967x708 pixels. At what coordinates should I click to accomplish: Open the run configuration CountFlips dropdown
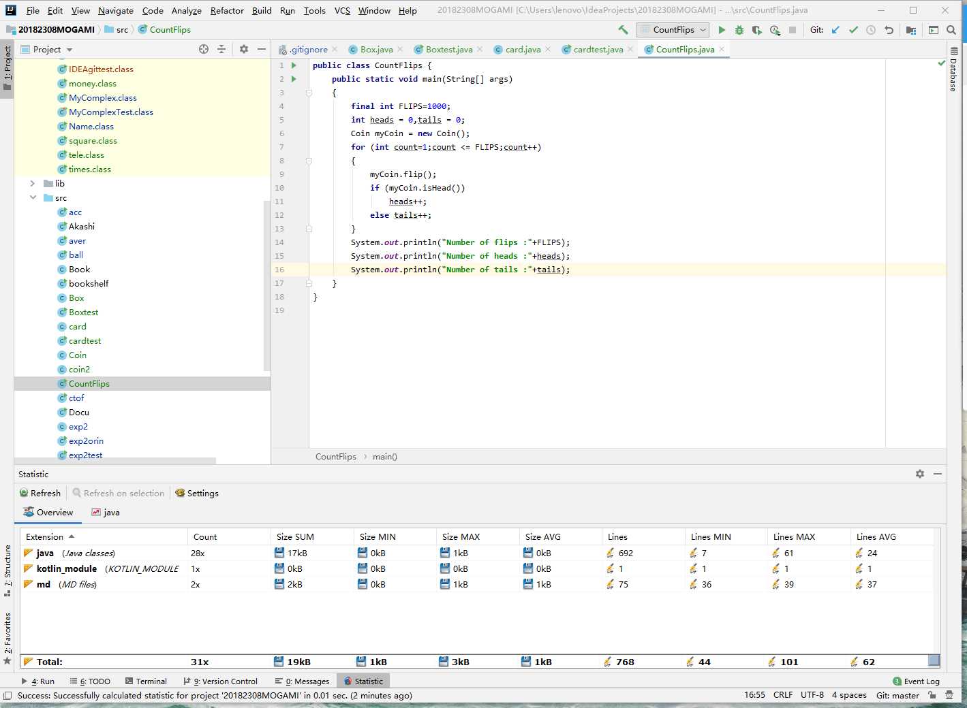[673, 30]
